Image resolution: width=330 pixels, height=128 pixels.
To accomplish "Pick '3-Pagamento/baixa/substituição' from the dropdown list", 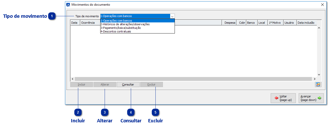I will tap(137, 28).
